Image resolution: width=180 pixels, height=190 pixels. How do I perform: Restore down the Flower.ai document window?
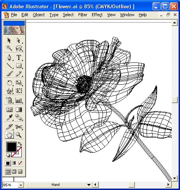168,15
